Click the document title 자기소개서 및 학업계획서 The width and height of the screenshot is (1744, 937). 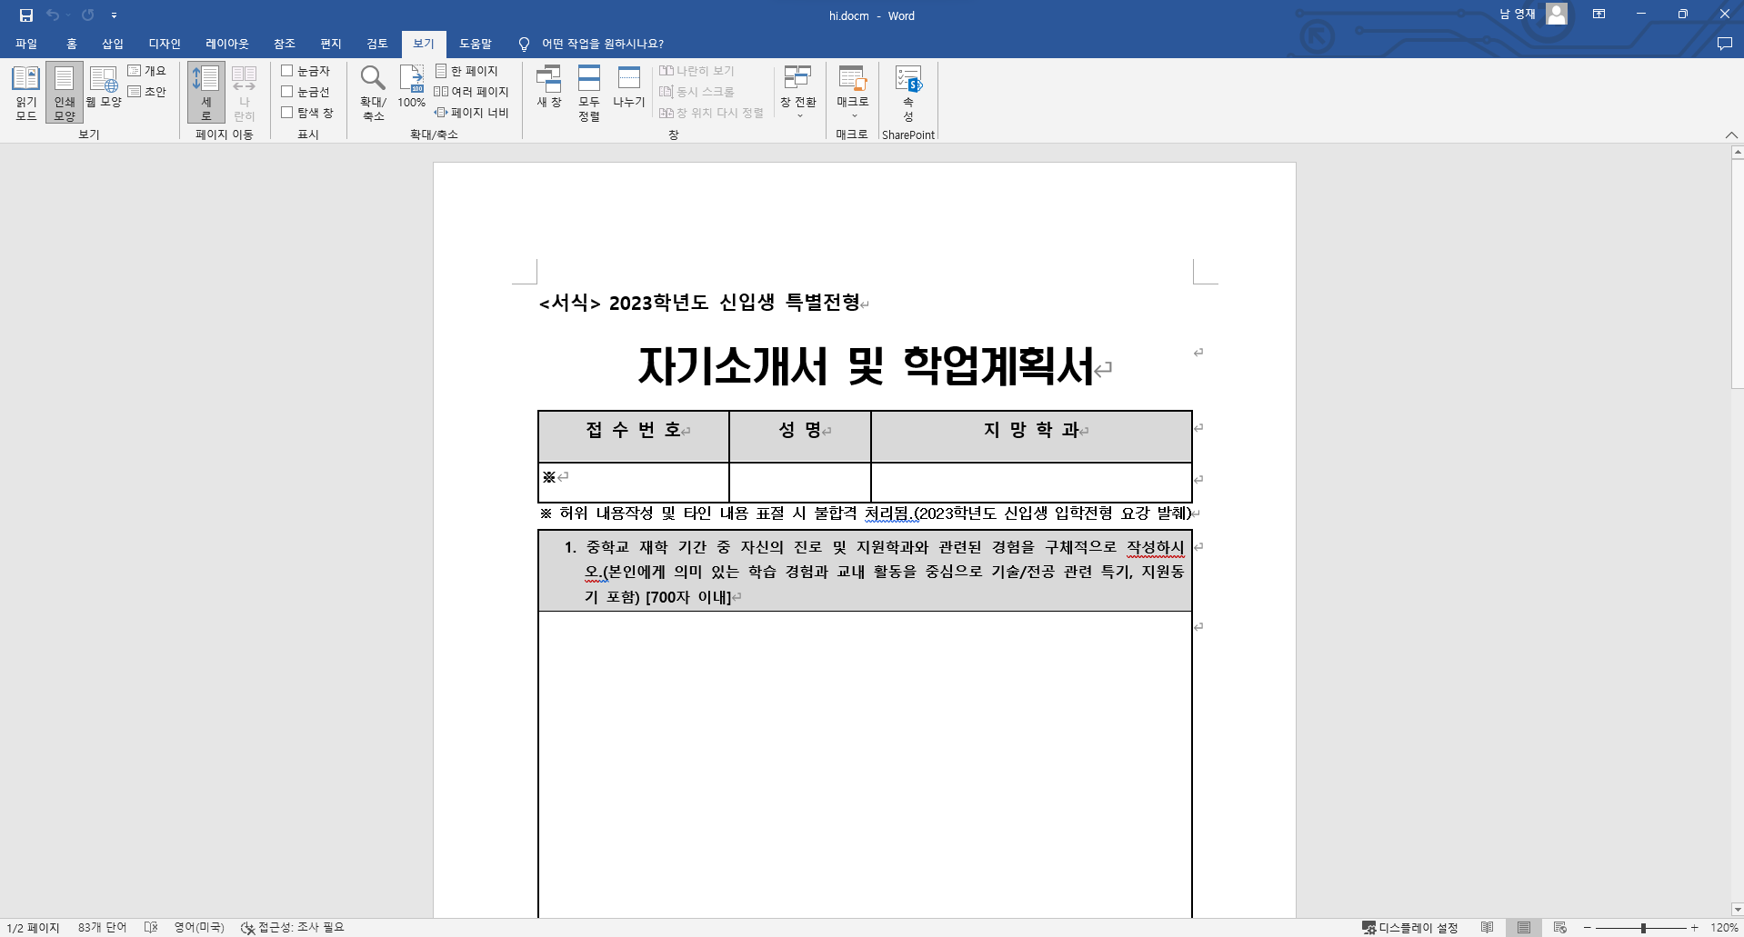pos(865,366)
